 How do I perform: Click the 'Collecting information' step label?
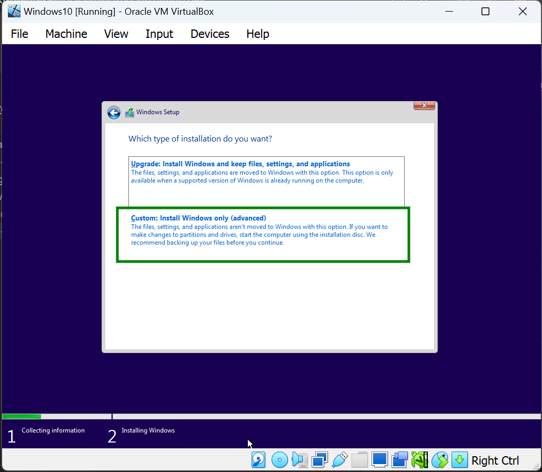53,430
